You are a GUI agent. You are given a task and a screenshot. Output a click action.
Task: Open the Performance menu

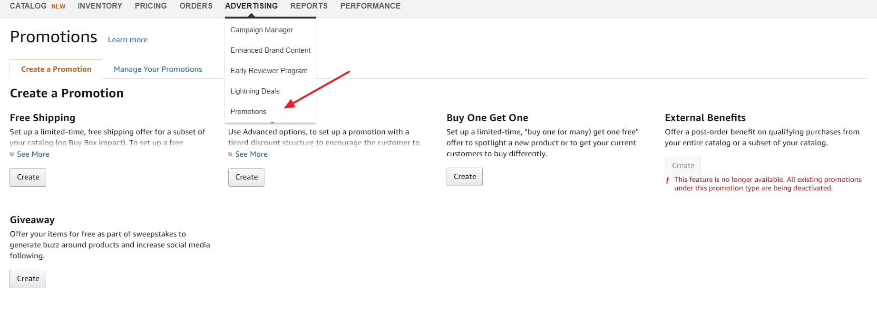click(370, 6)
